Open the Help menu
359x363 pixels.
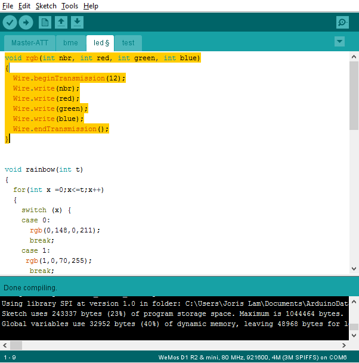point(91,6)
